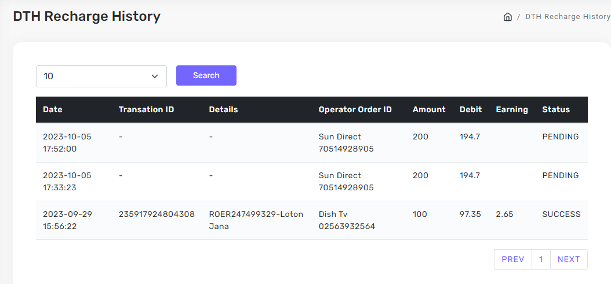Click the Date column header
611x284 pixels.
coord(53,109)
